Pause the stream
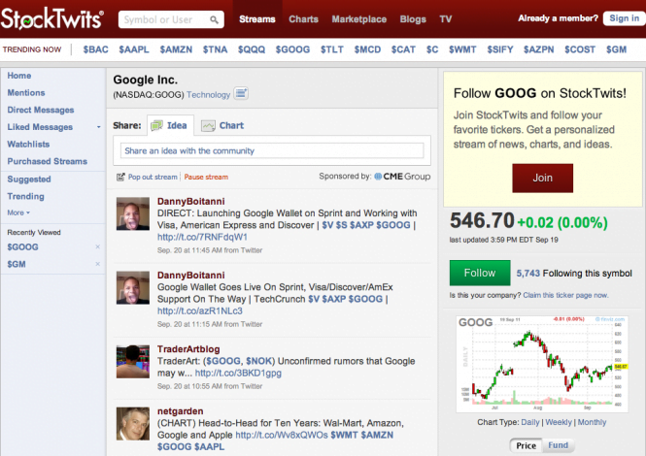 [x=206, y=178]
